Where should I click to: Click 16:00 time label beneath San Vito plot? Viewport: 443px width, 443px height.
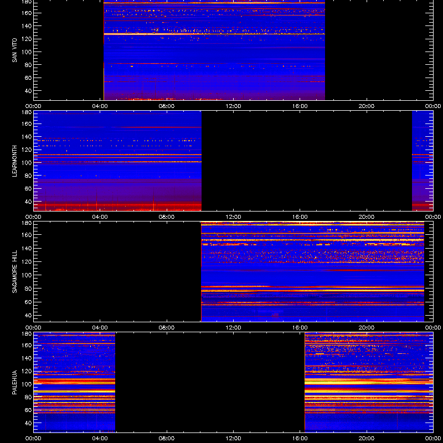[300, 106]
